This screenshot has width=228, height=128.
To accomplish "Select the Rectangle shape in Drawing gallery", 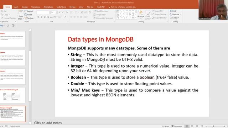I will [127, 11].
